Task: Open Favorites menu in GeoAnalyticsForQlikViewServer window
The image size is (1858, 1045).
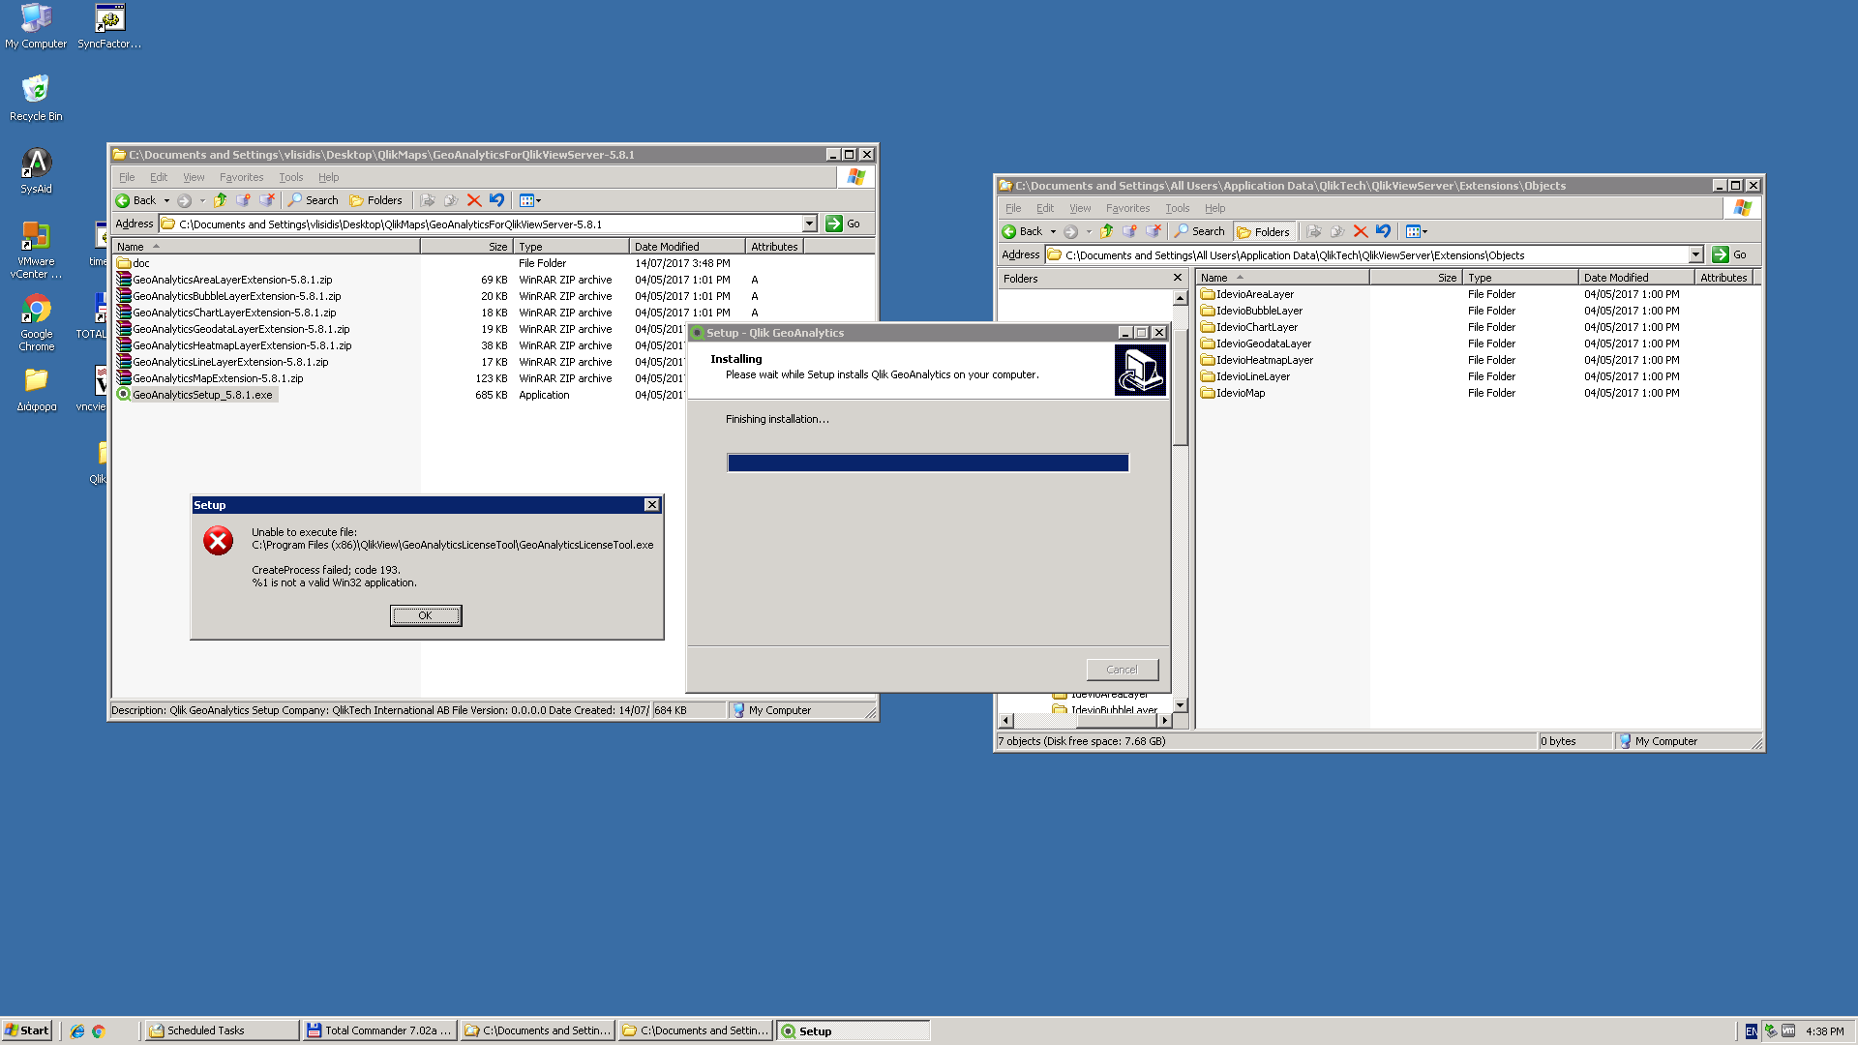Action: point(241,177)
